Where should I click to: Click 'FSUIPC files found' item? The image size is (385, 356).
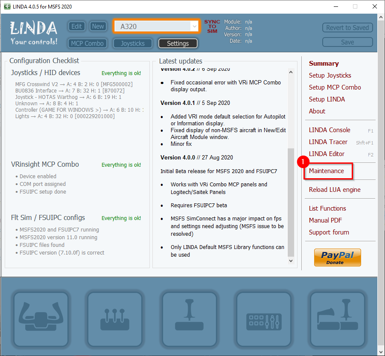click(x=40, y=245)
